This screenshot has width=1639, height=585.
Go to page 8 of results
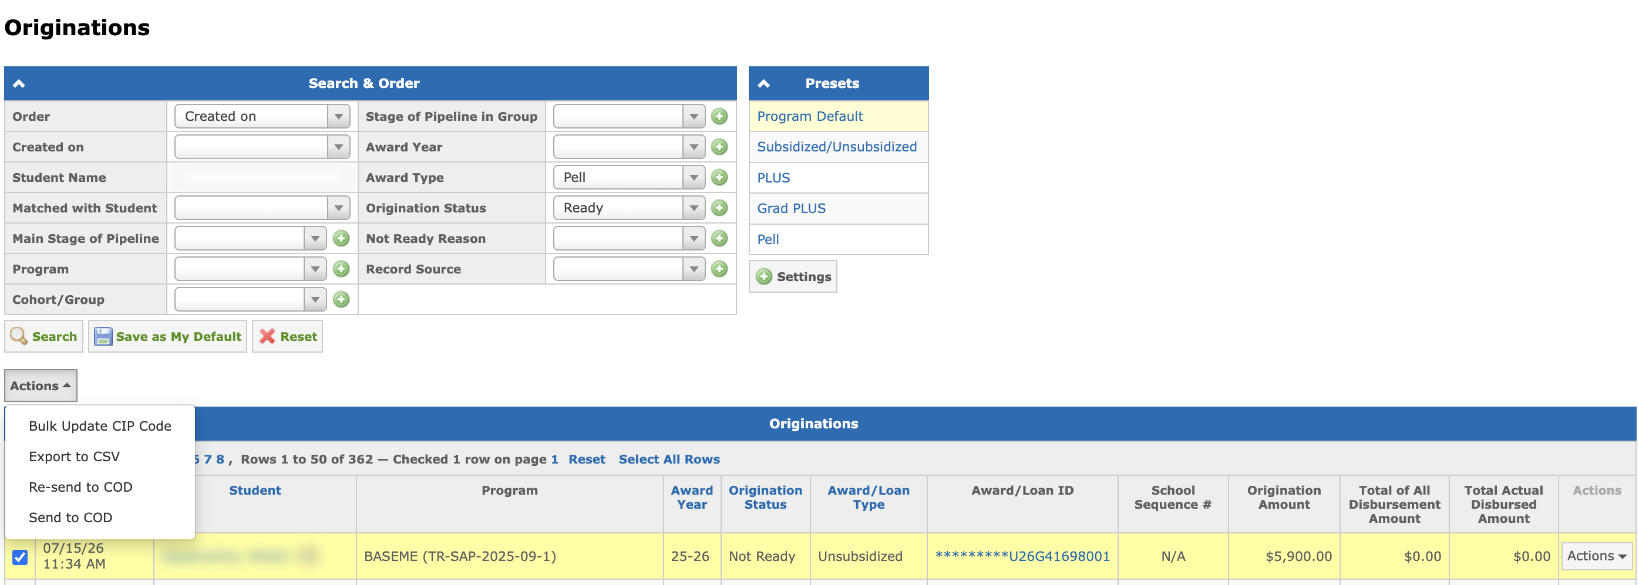[x=220, y=459]
